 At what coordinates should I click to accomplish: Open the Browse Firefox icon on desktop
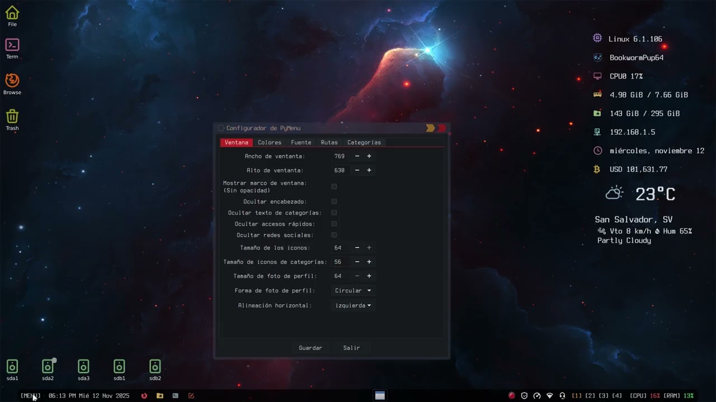point(12,83)
